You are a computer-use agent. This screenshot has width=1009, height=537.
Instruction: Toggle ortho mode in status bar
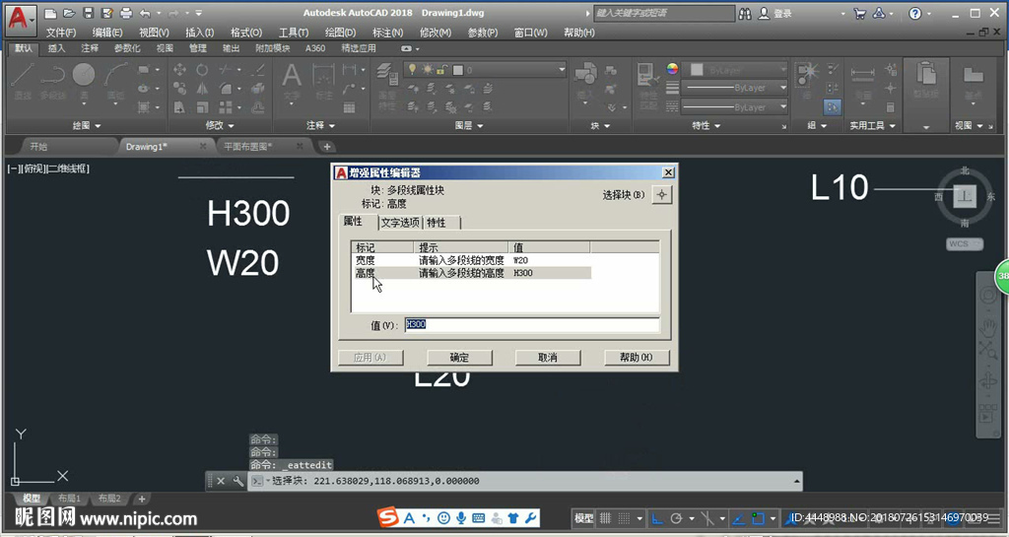click(x=657, y=518)
